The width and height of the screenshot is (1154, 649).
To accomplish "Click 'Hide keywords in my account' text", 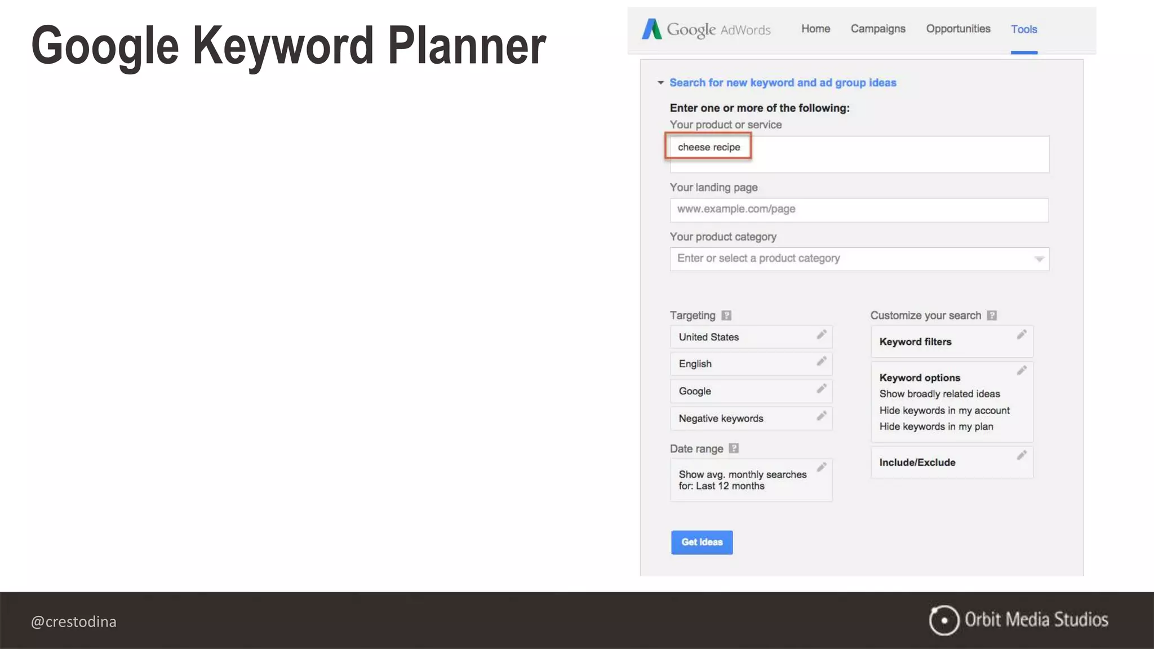I will [x=944, y=411].
